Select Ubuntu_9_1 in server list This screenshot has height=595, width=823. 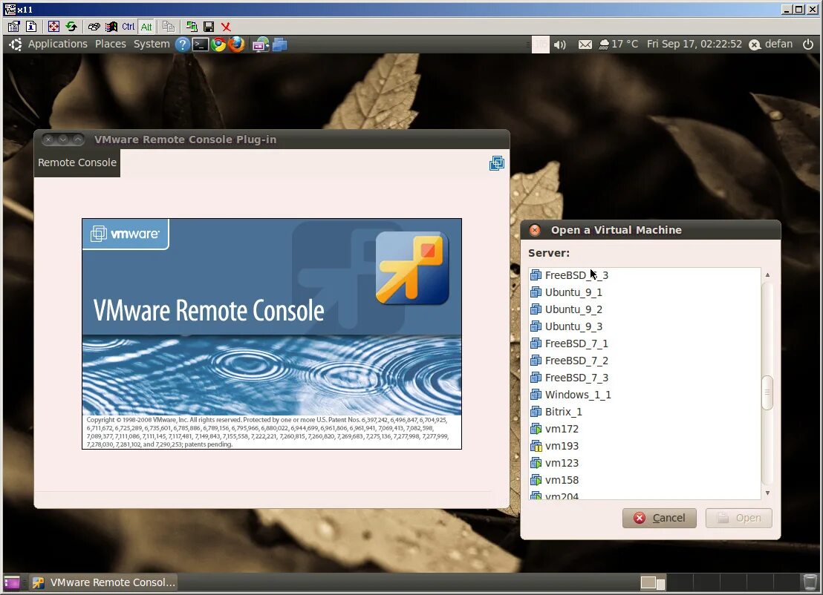point(645,292)
